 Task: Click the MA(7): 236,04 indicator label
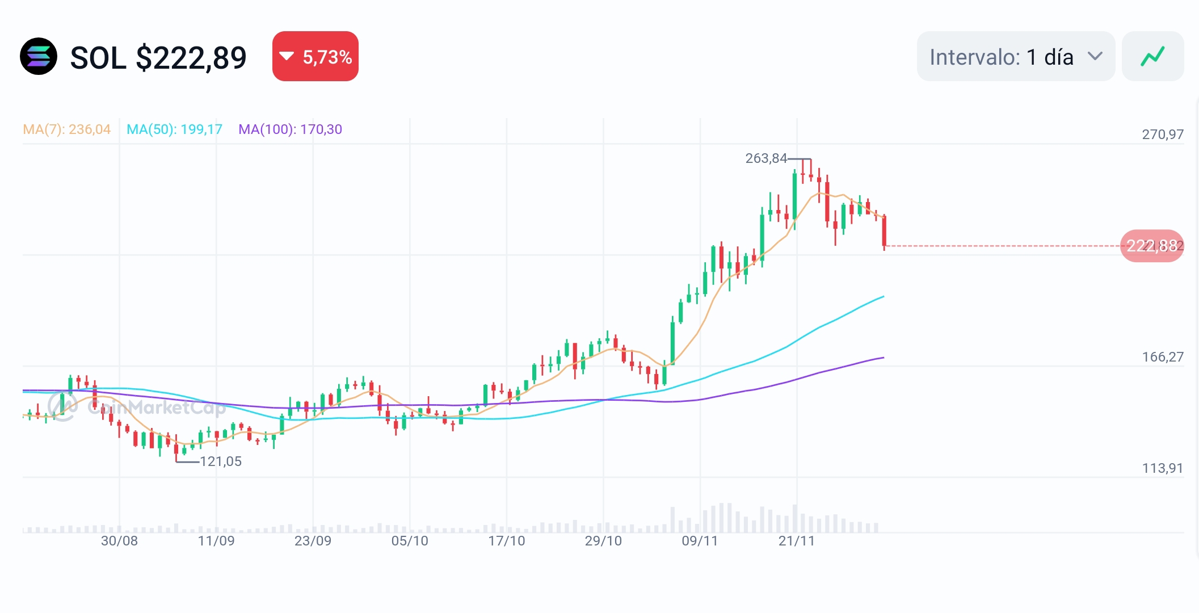click(67, 129)
